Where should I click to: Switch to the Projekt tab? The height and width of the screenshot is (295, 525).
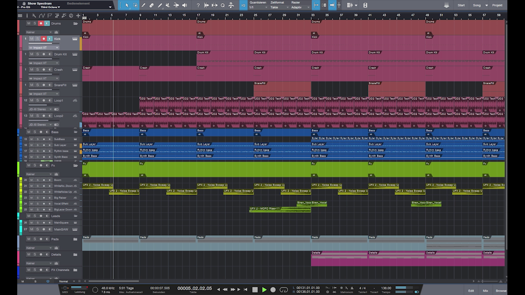(x=497, y=5)
